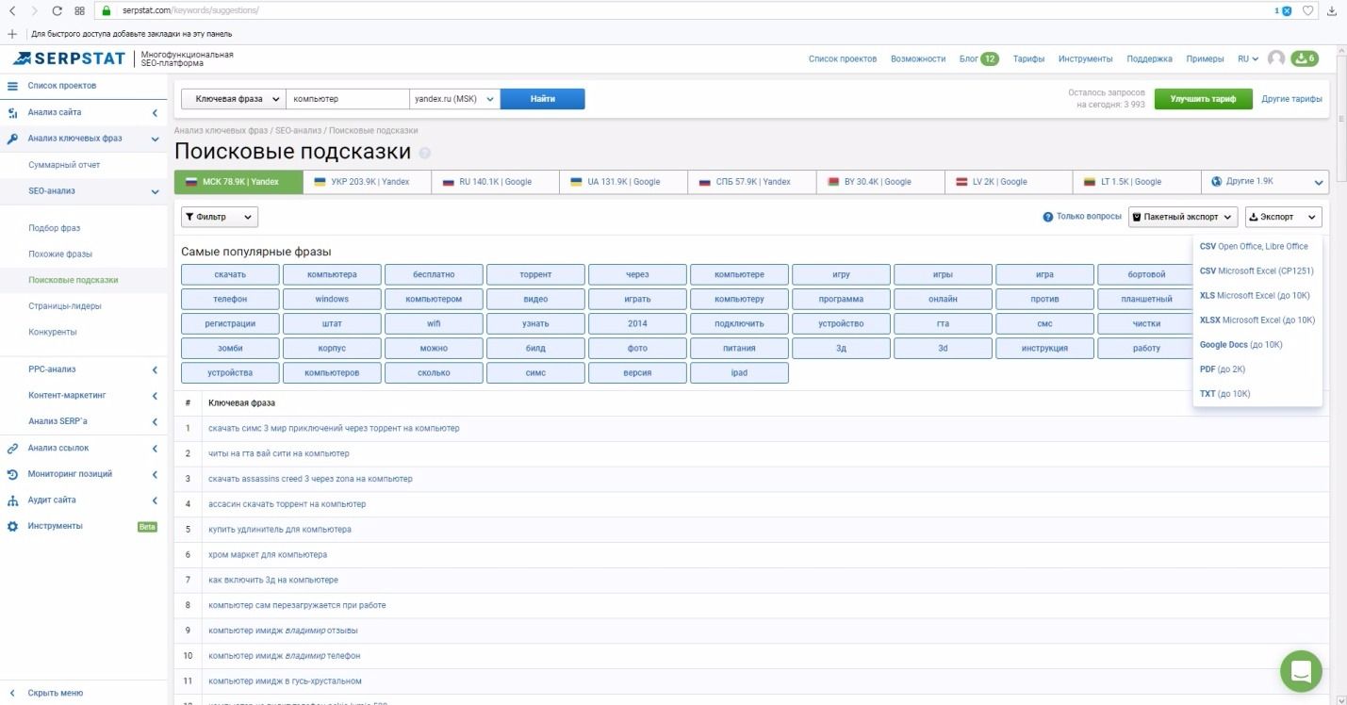The image size is (1347, 705).
Task: Click the green download counter badge
Action: (x=1305, y=58)
